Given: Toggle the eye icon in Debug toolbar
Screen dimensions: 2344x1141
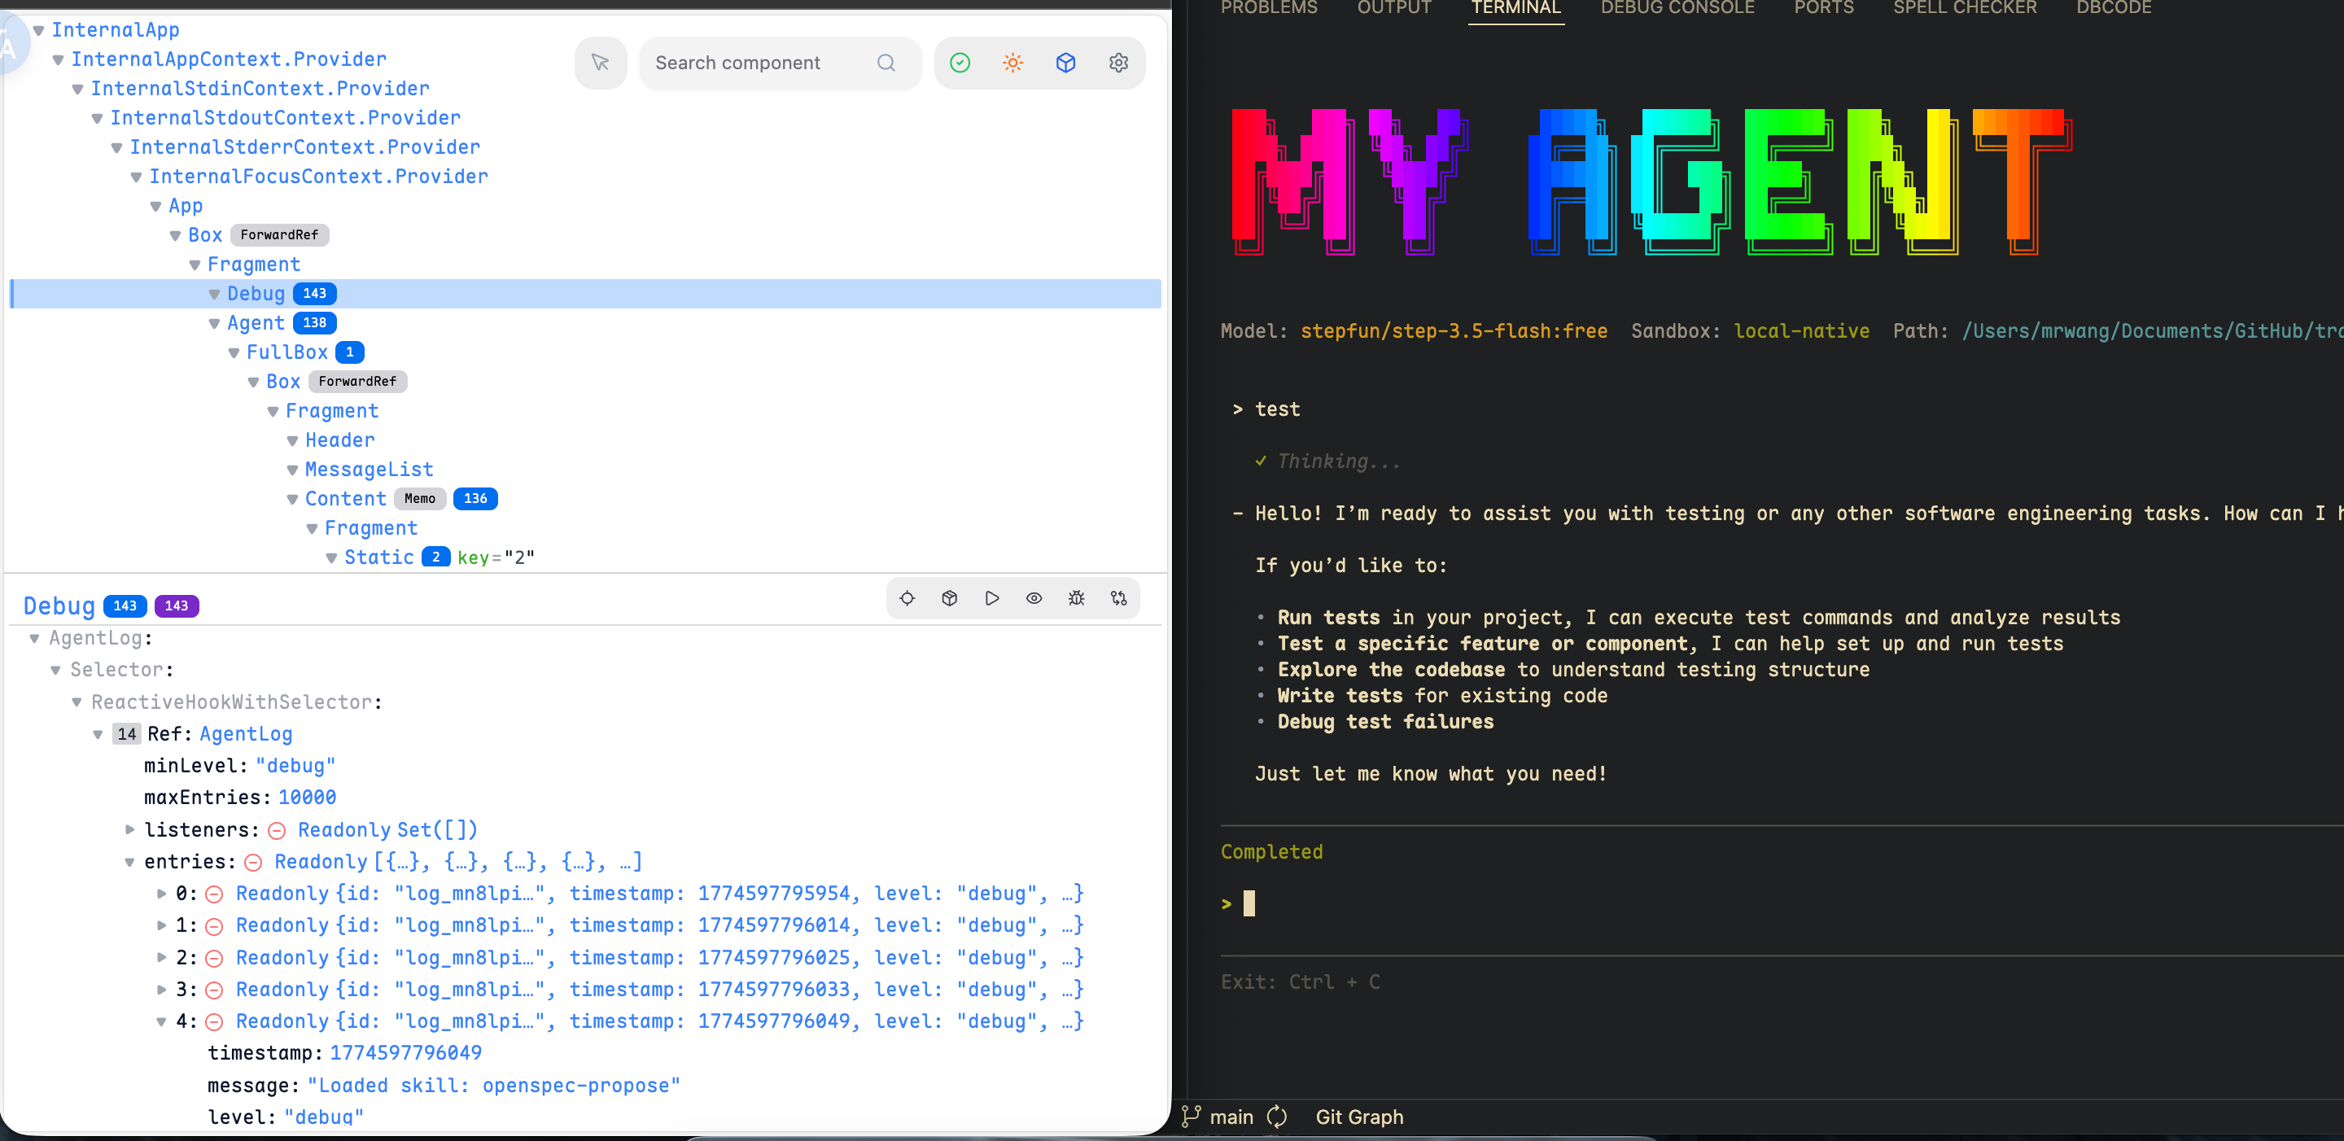Looking at the screenshot, I should (1034, 598).
